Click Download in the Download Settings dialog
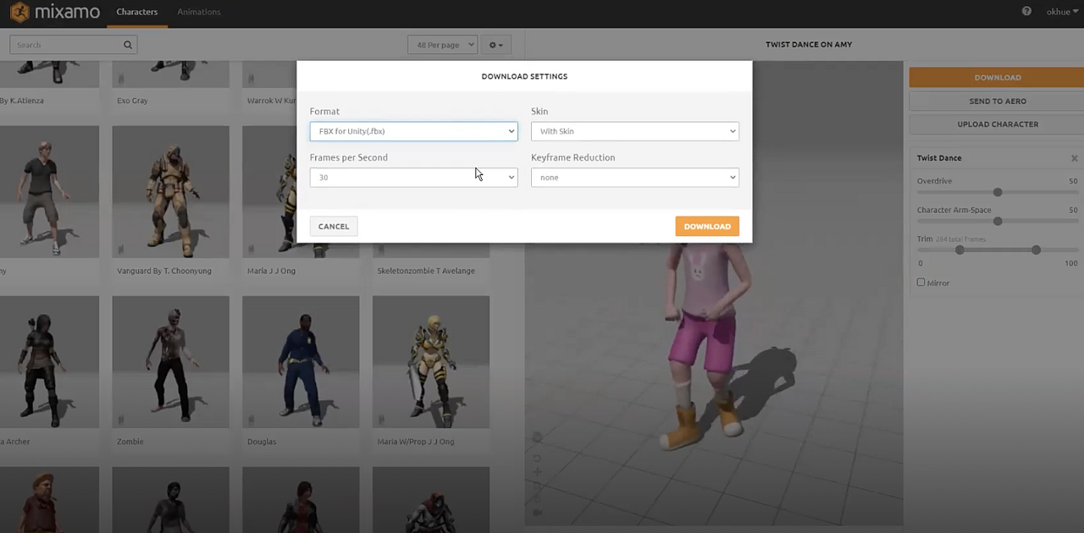The width and height of the screenshot is (1084, 533). (x=707, y=226)
